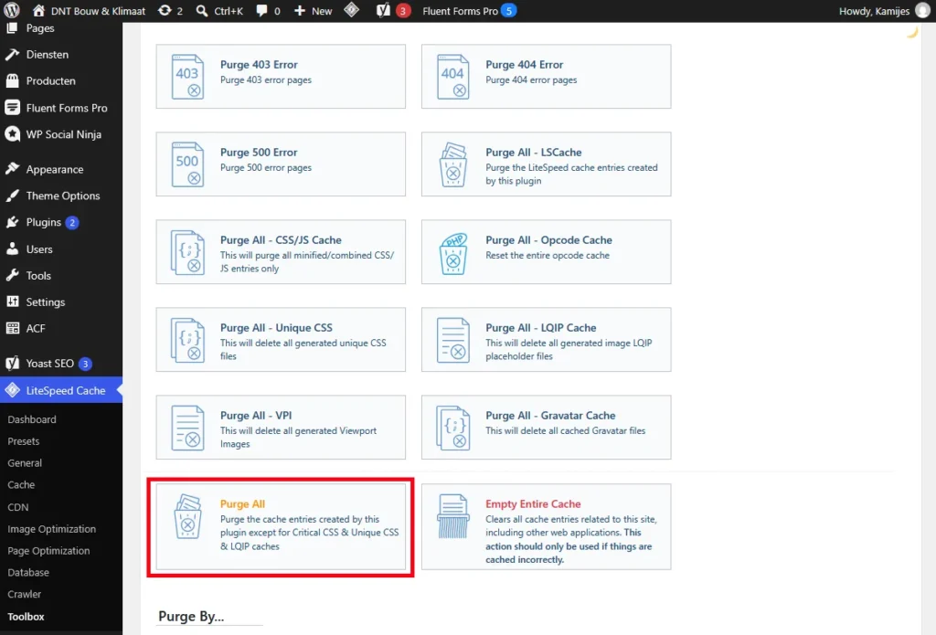Screen dimensions: 936x635
Task: Click the Purge 403 Error icon
Action: pyautogui.click(x=187, y=77)
